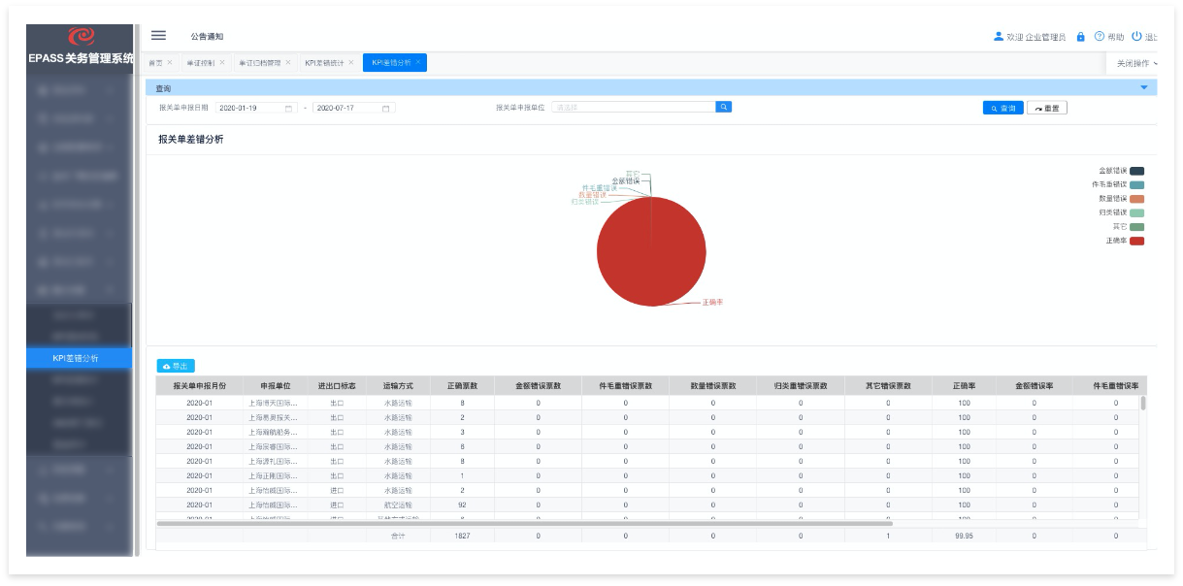Image resolution: width=1183 pixels, height=586 pixels.
Task: Click the 其它错误票数 column header
Action: pos(888,385)
